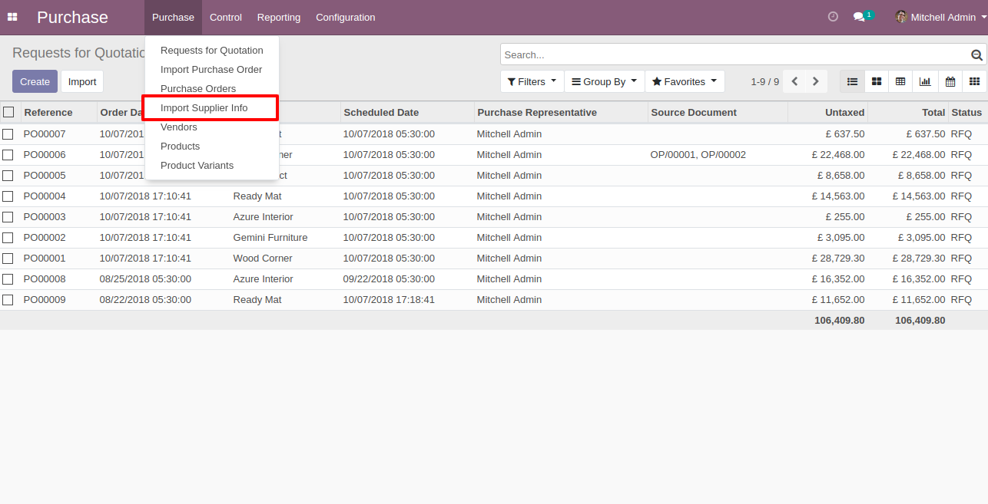Open record PO00004 reference cell
988x504 pixels.
pos(58,196)
